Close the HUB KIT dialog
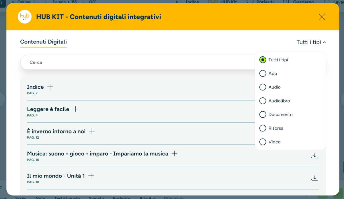The width and height of the screenshot is (344, 199). pyautogui.click(x=322, y=17)
